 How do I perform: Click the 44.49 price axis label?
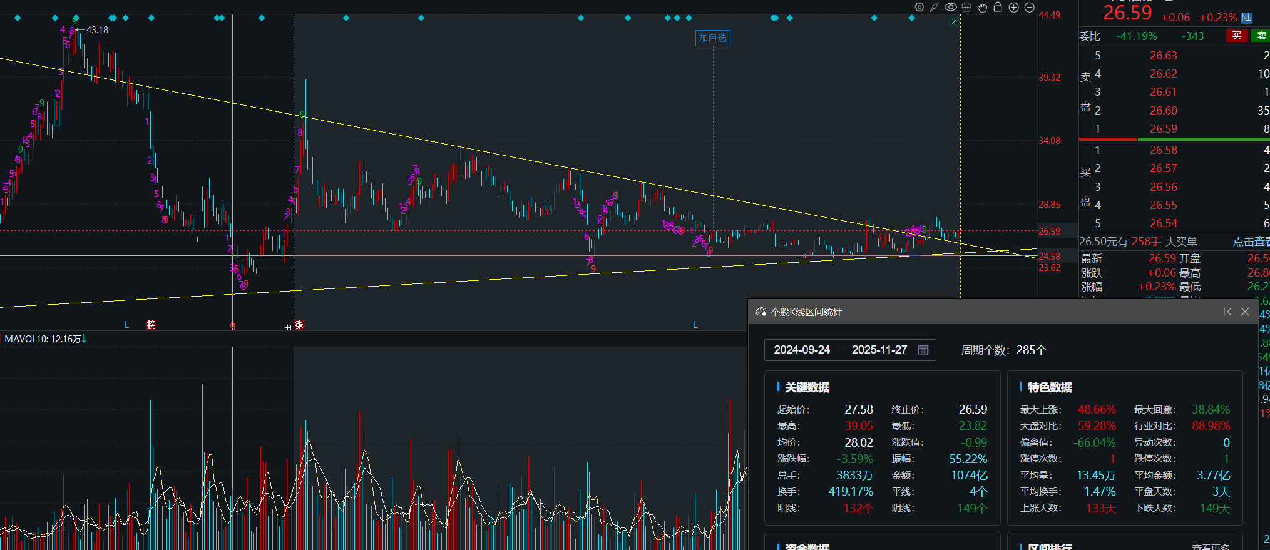tap(1050, 14)
